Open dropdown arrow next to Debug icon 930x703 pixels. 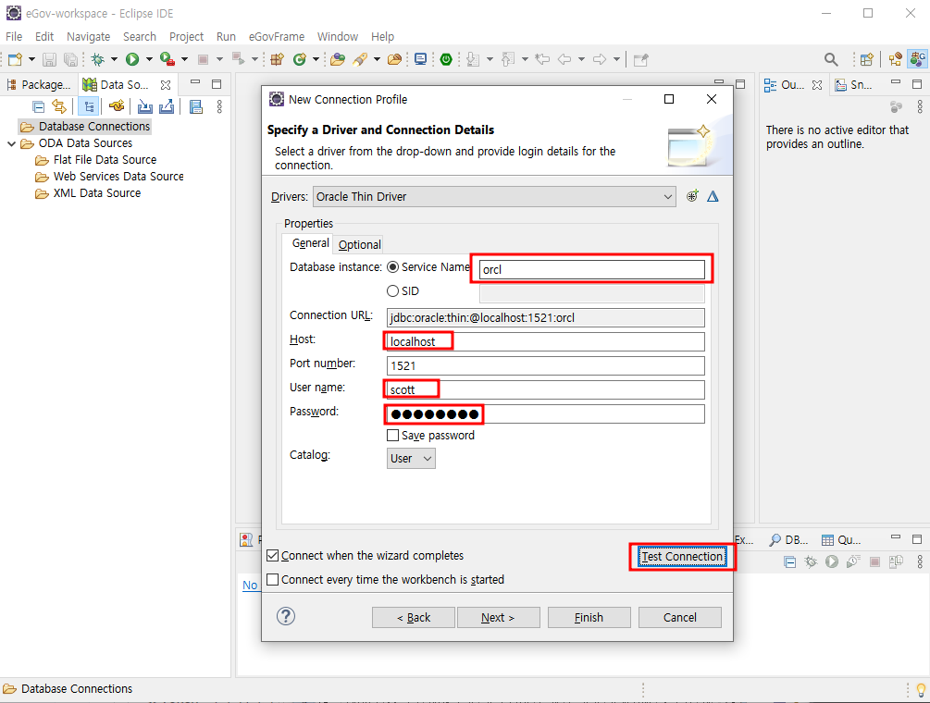coord(114,59)
